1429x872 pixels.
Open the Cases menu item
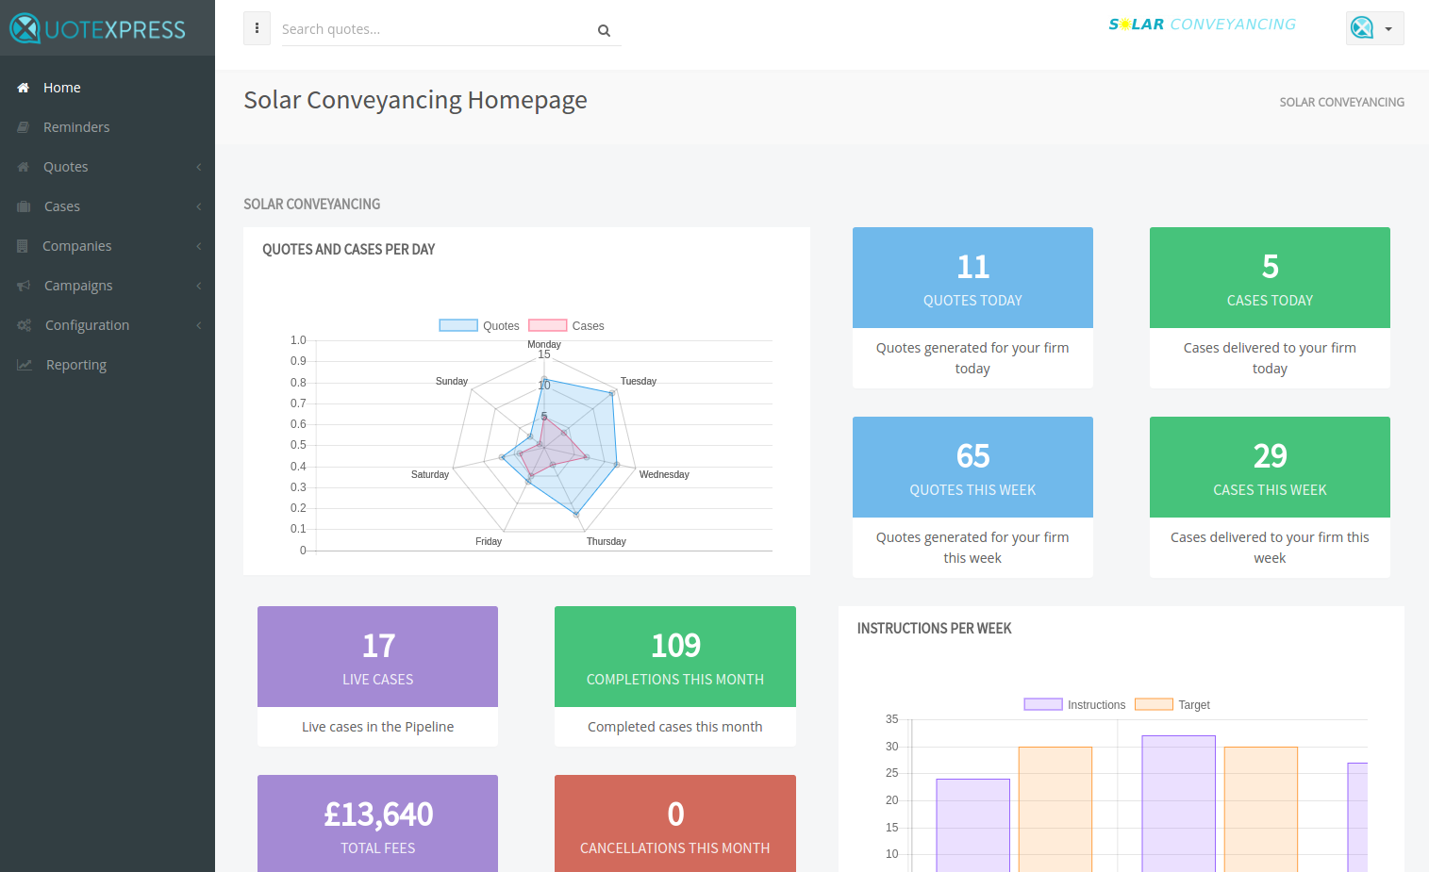pos(108,206)
